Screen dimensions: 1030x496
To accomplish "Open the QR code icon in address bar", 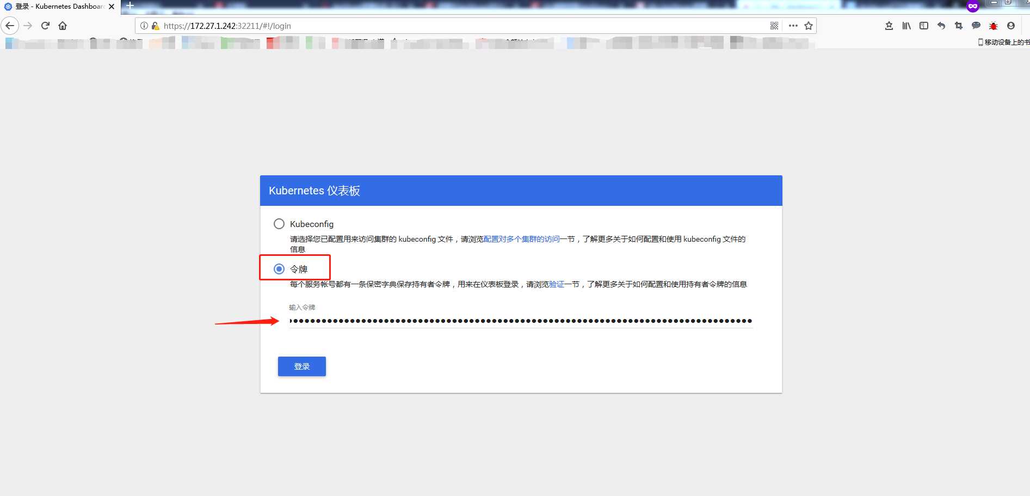I will pos(774,26).
